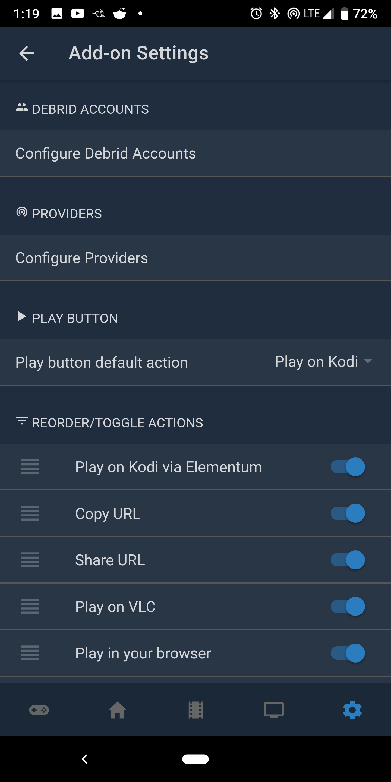Open the Movies film strip tab
Image resolution: width=391 pixels, height=782 pixels.
tap(195, 710)
